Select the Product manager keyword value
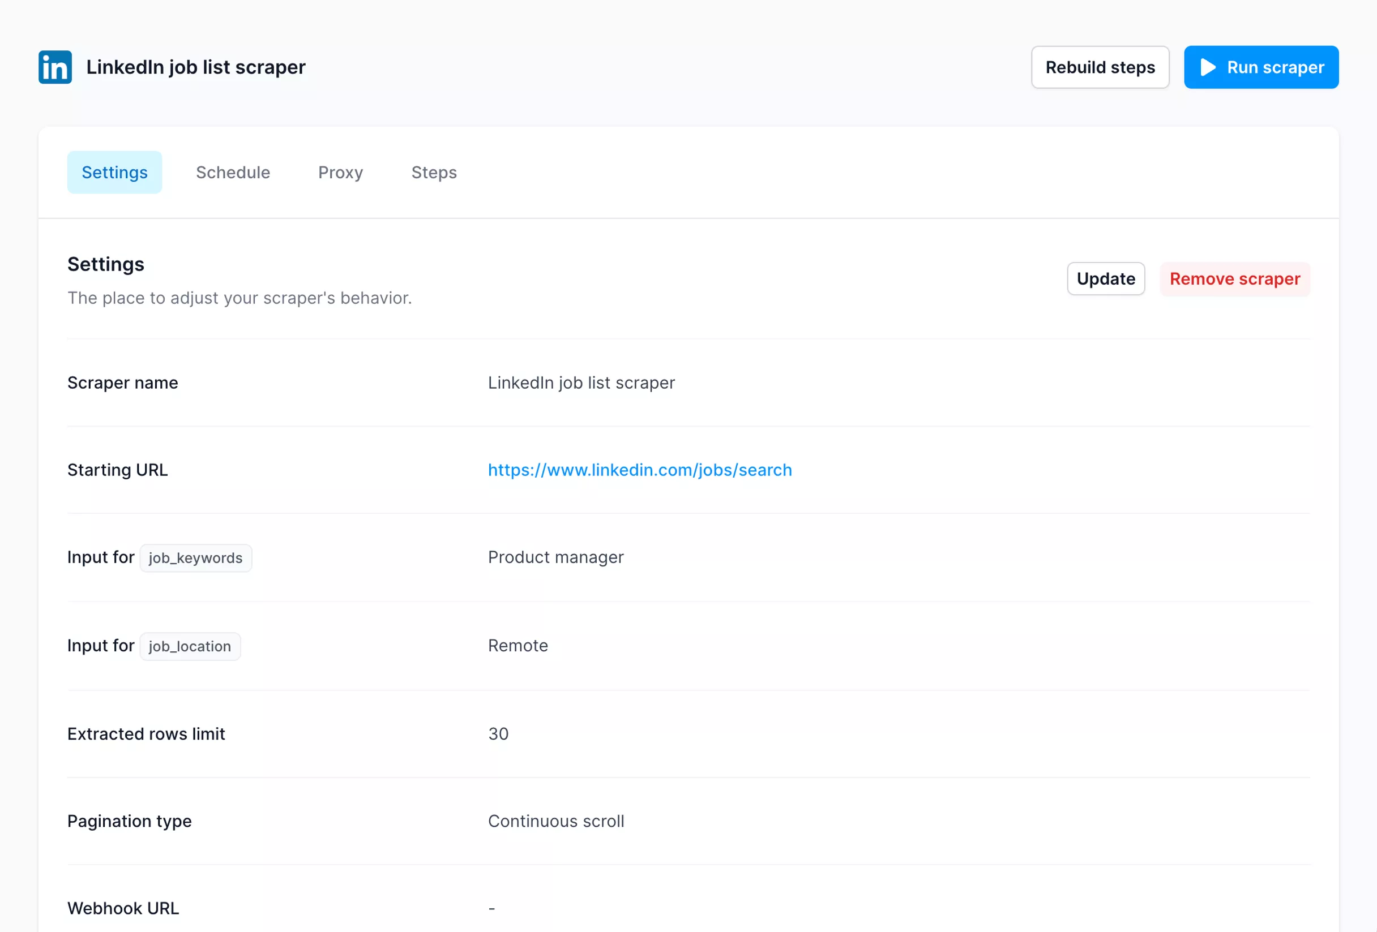 (555, 557)
